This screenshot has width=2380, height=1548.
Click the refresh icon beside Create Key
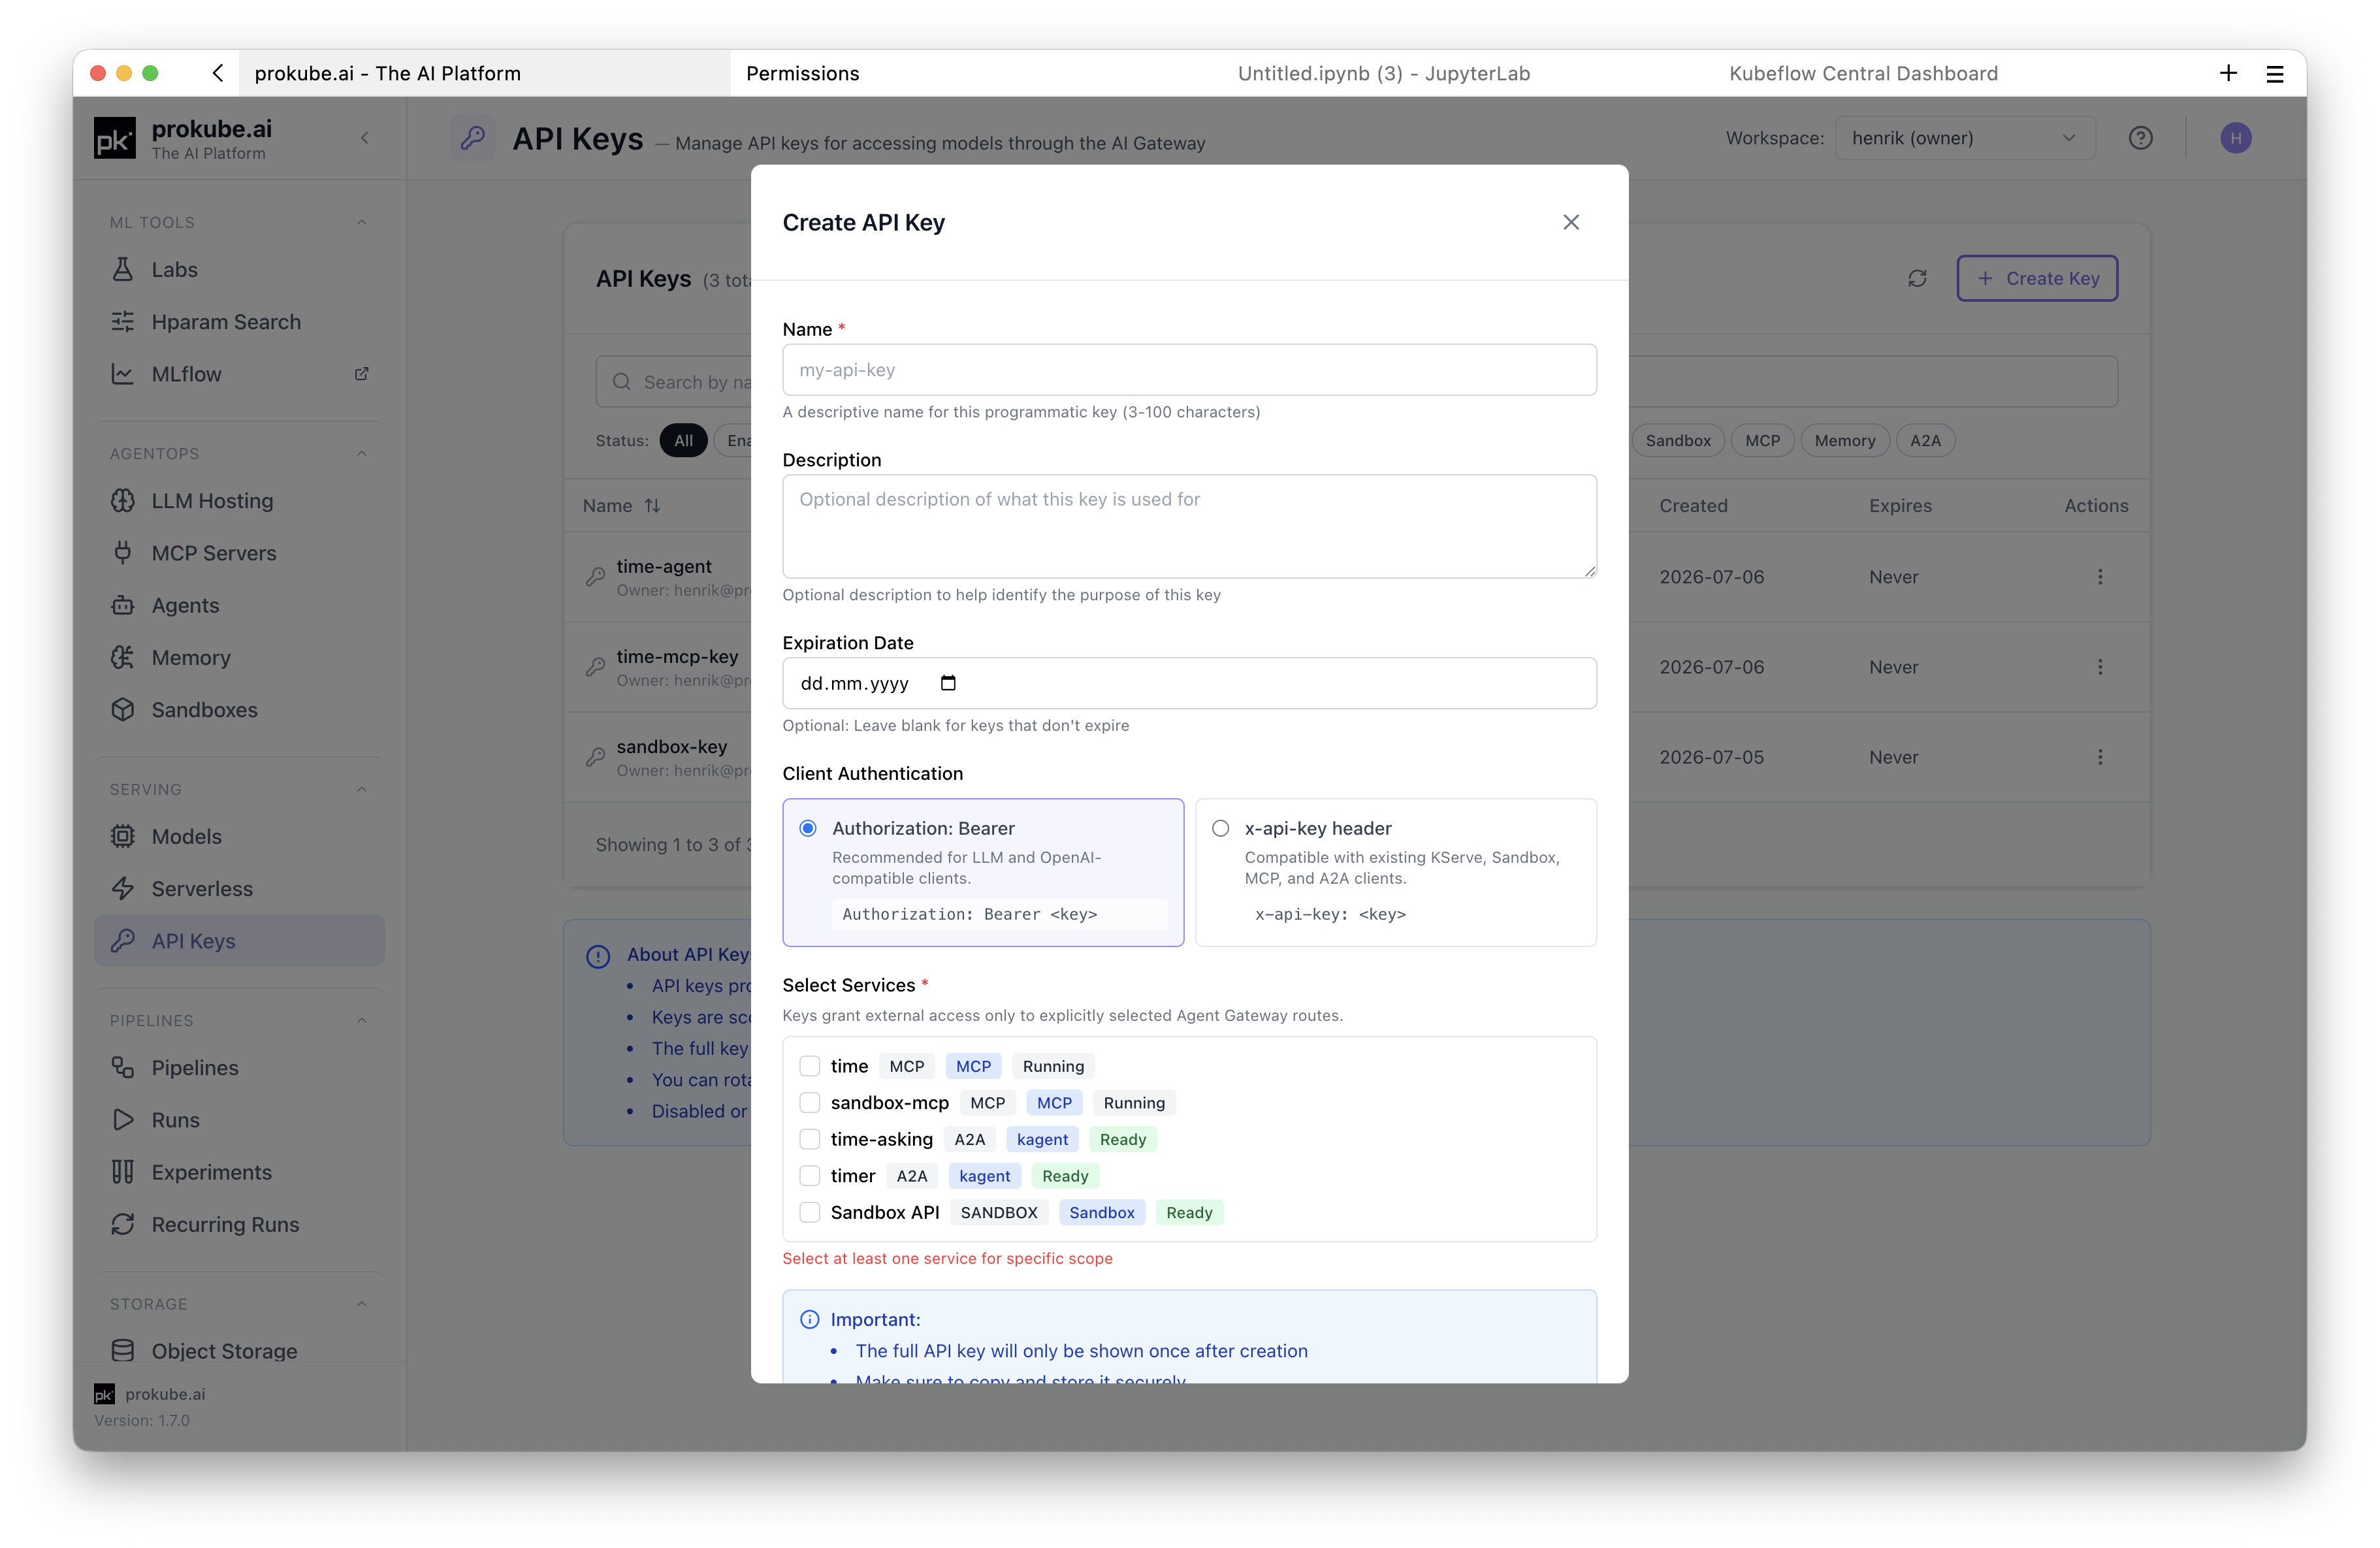[x=1917, y=278]
